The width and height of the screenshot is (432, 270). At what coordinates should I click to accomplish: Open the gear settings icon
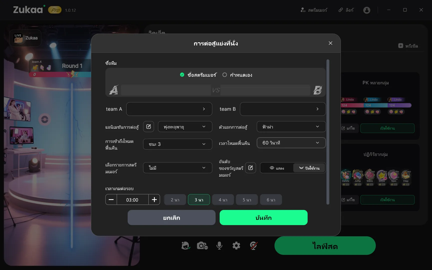[x=236, y=246]
